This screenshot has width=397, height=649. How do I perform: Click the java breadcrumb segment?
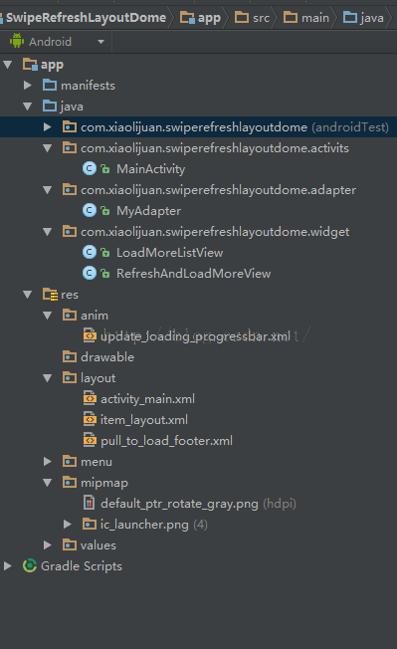pos(363,18)
